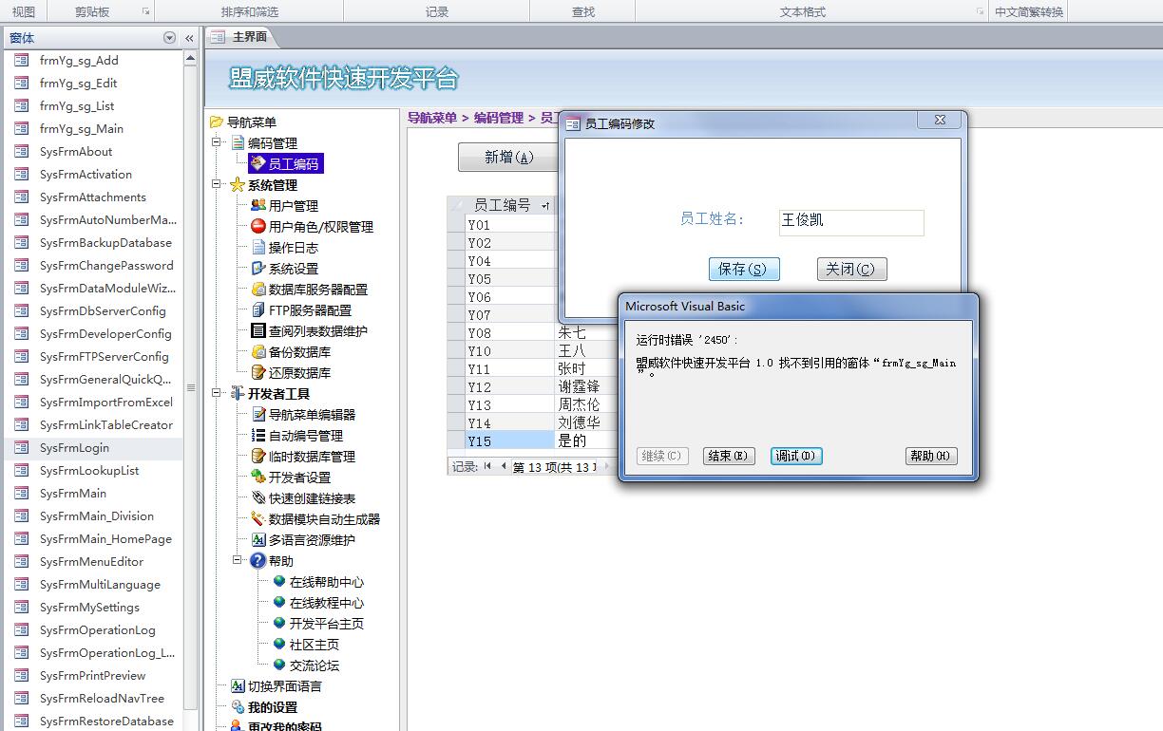Open 多语言资源维护 icon
Viewport: 1163px width, 731px height.
click(x=257, y=539)
